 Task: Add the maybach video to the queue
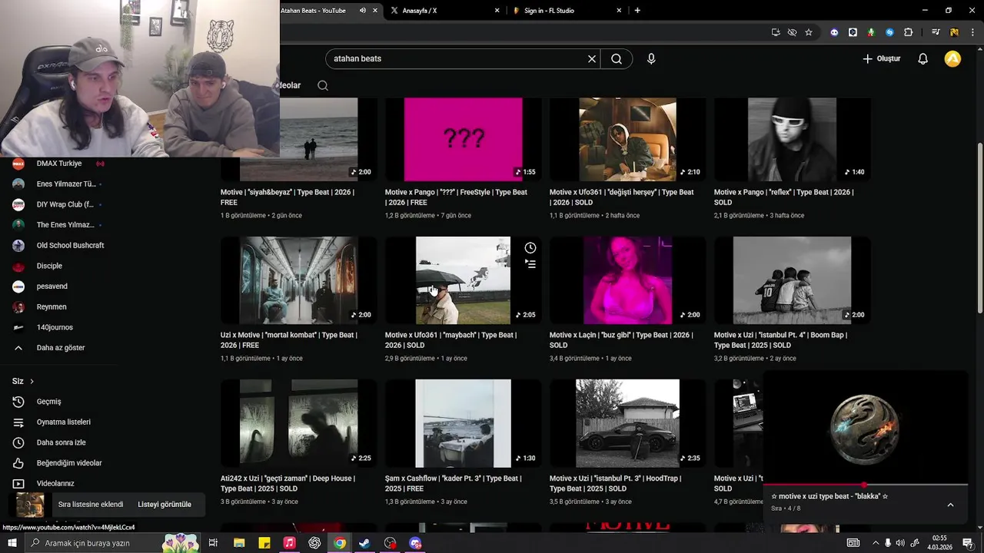pos(530,264)
